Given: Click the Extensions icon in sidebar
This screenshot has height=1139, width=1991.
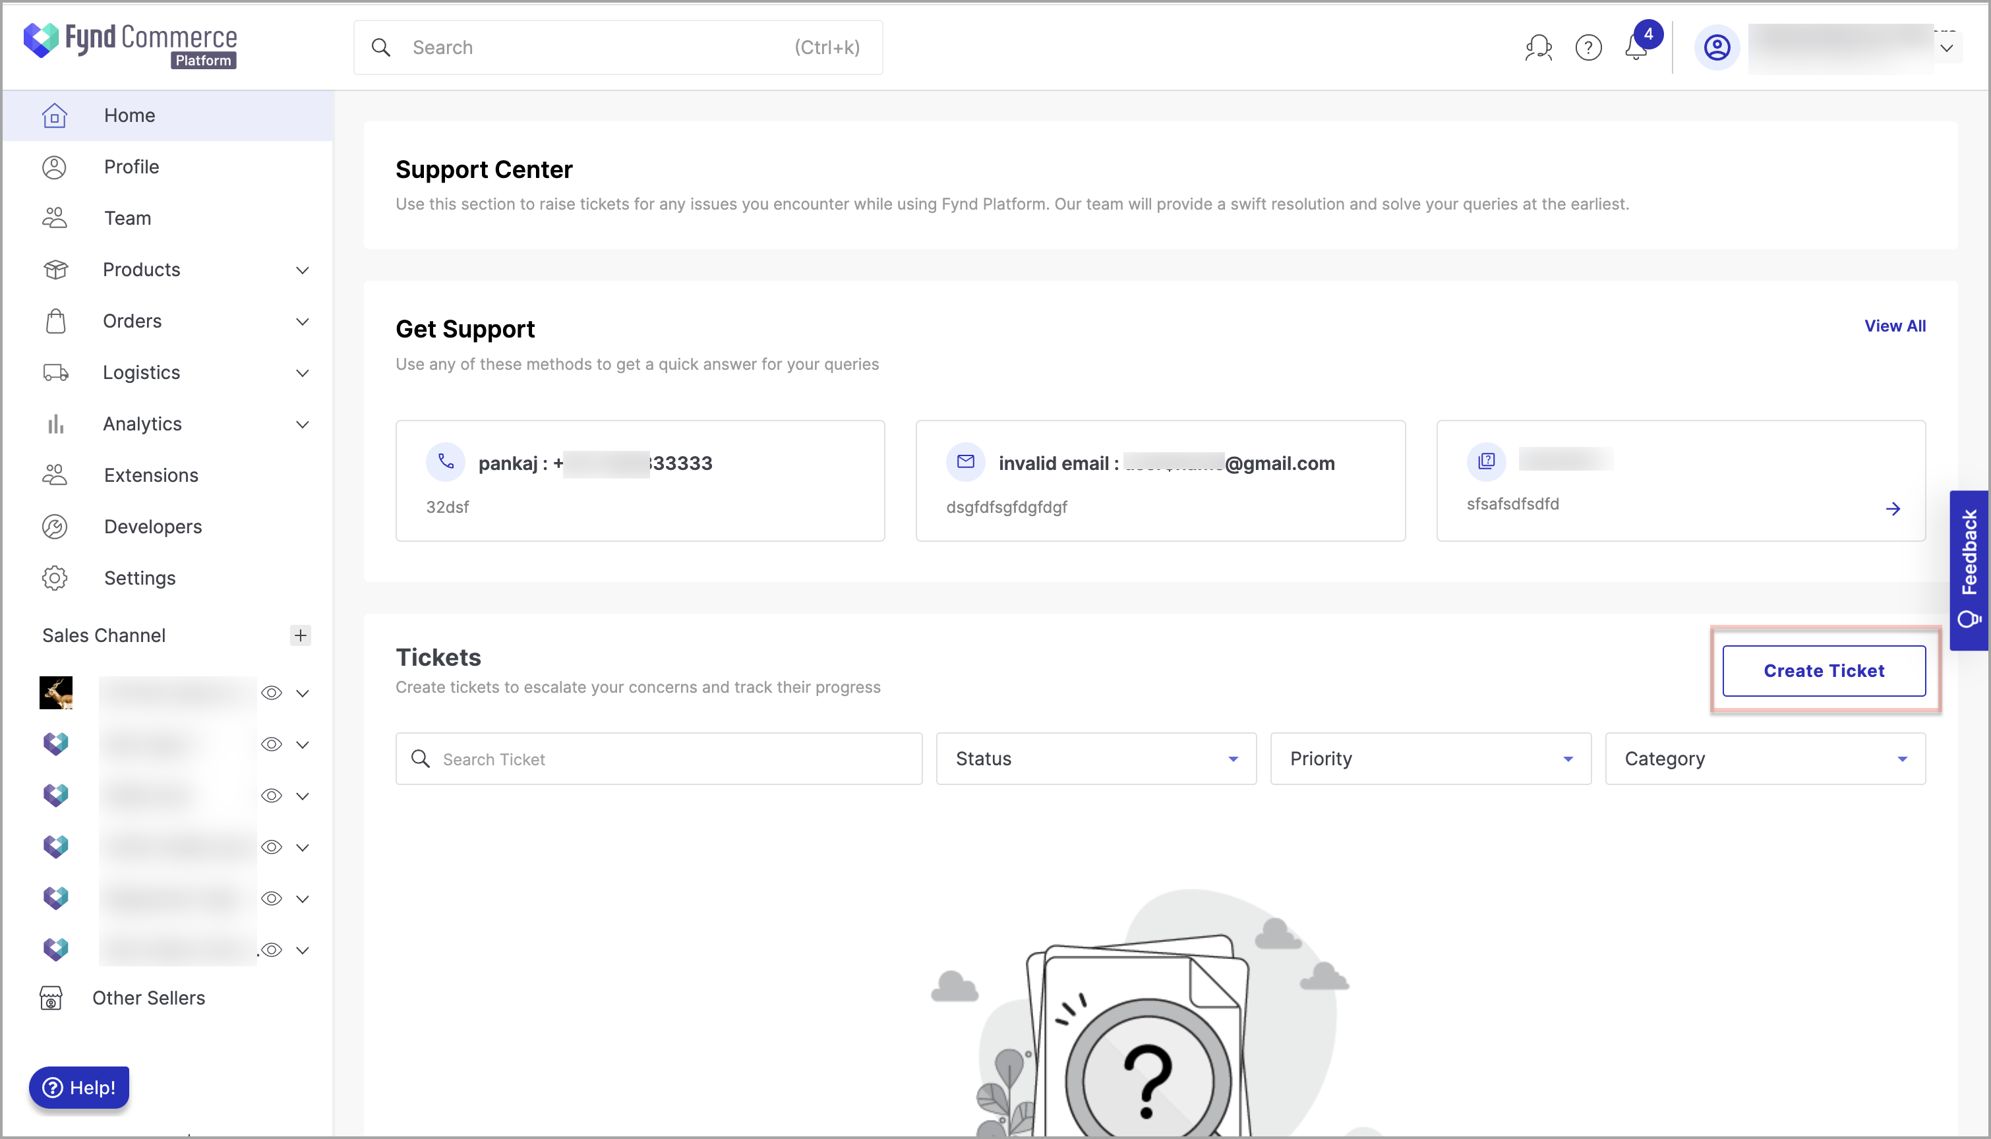Looking at the screenshot, I should click(x=55, y=475).
